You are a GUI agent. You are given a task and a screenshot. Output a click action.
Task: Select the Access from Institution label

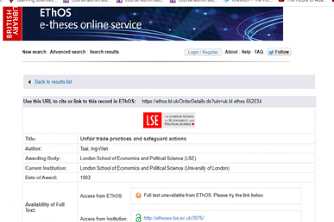(x=103, y=219)
